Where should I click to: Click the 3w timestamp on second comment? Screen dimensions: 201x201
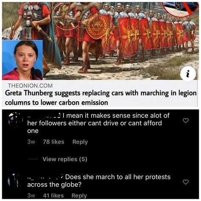31,195
